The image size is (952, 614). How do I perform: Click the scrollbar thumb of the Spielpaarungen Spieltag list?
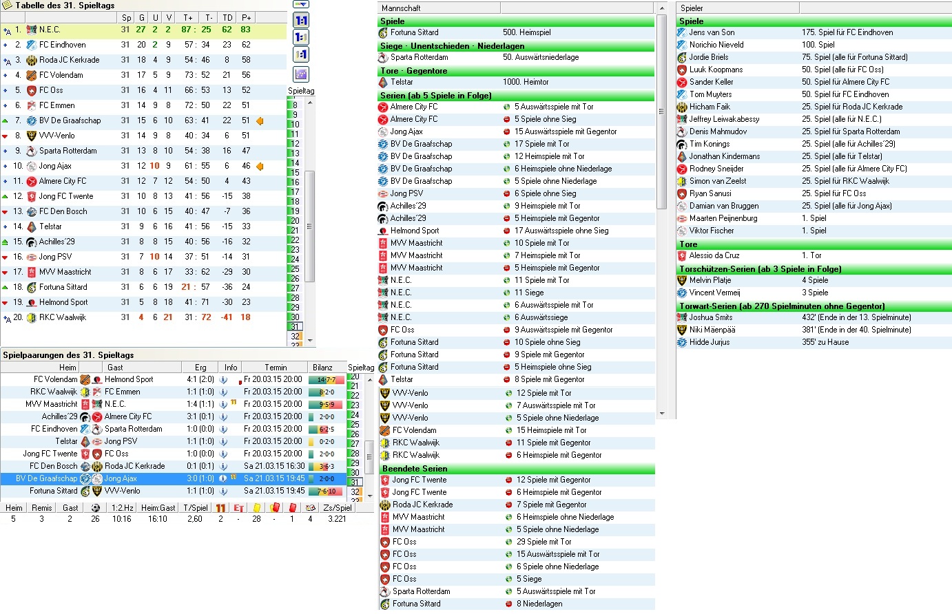point(369,458)
